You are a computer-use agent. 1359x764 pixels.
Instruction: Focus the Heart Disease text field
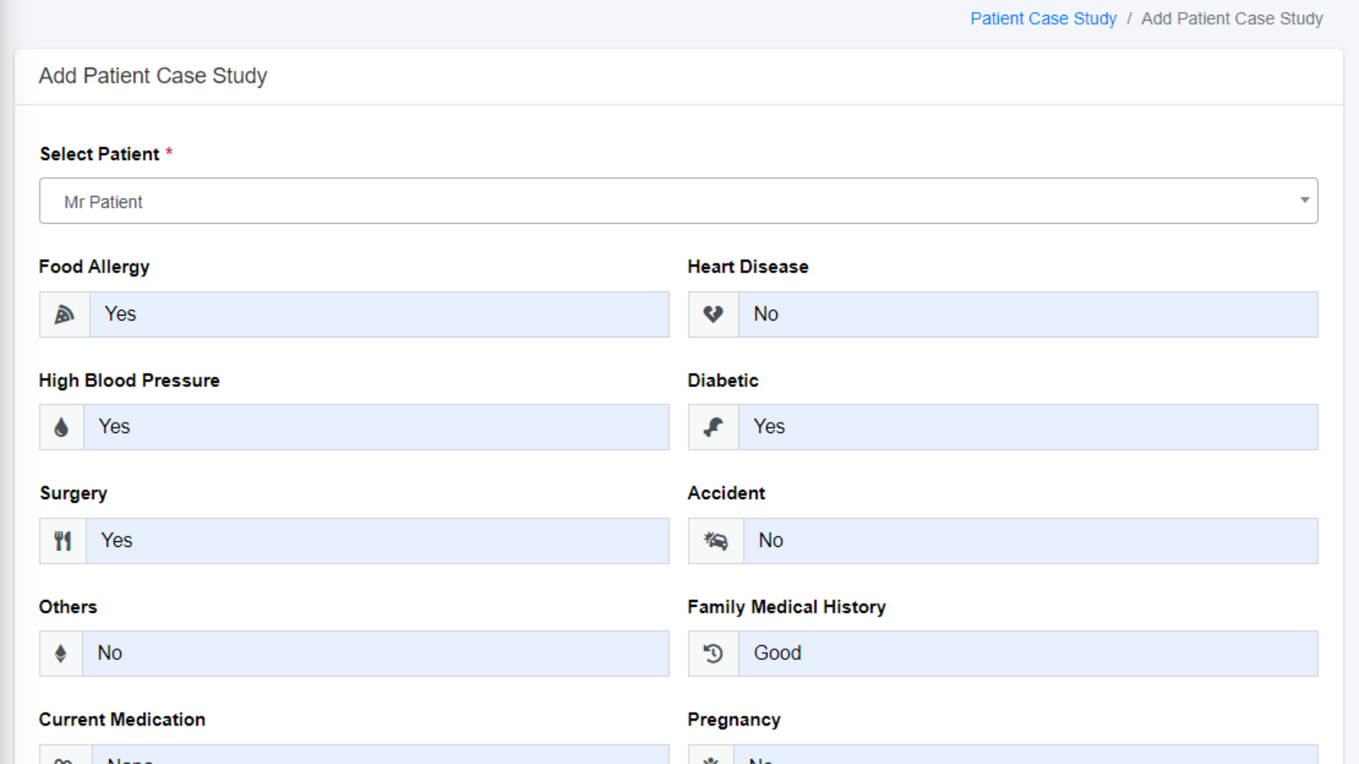click(1027, 314)
